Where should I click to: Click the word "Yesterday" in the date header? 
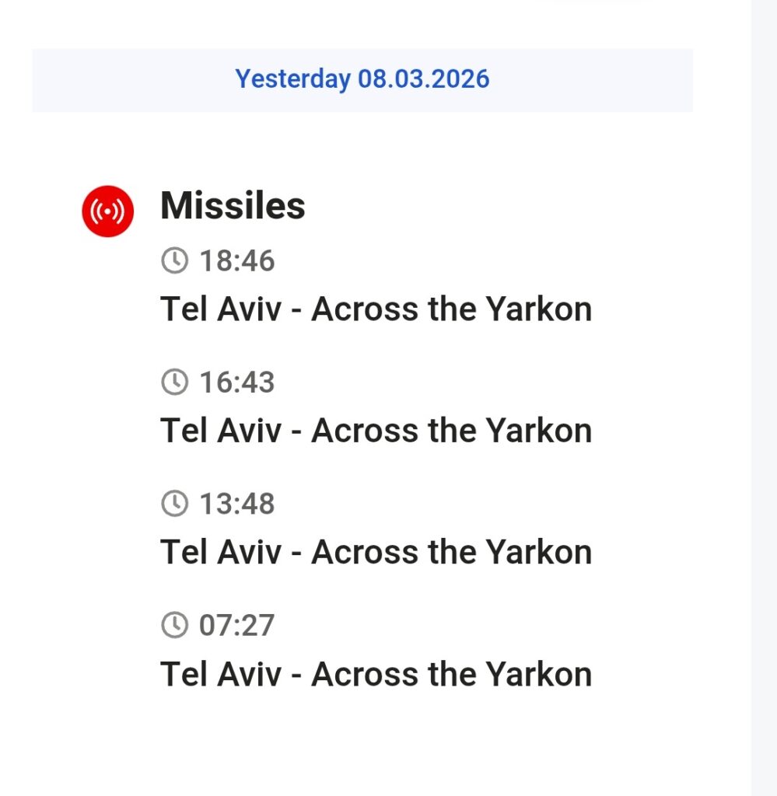[292, 79]
